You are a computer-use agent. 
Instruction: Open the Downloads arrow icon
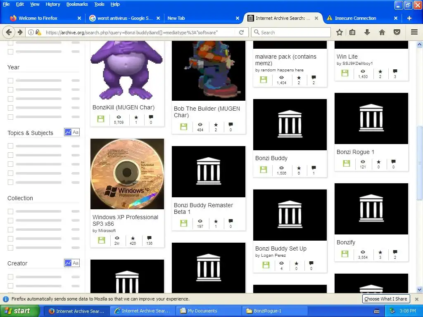click(367, 32)
